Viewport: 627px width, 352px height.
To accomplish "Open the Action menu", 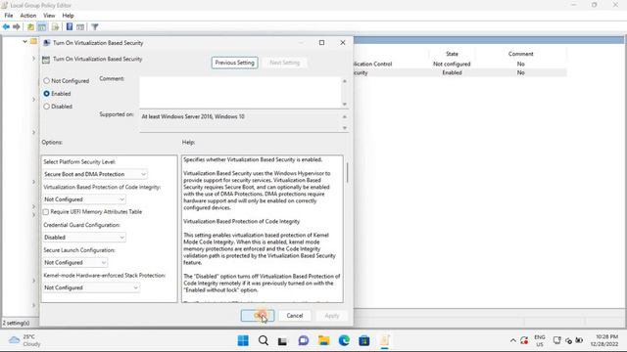I will 28,16.
